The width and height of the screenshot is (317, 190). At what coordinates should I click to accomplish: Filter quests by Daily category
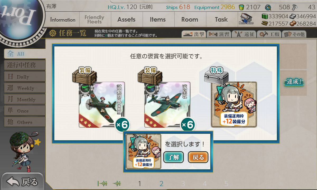point(25,77)
